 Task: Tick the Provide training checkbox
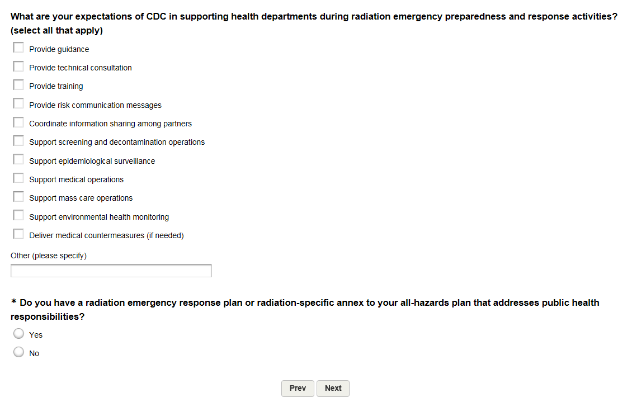[18, 86]
